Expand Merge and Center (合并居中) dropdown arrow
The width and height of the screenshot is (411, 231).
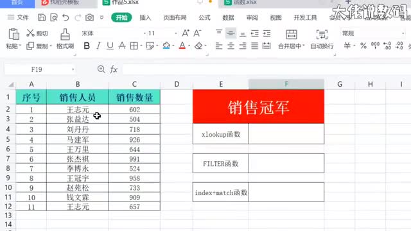click(304, 46)
